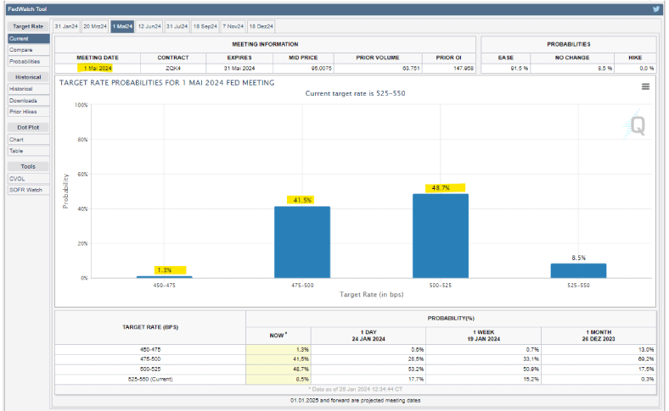Switch to the 20 Mrz24 meeting tab
This screenshot has height=411, width=669.
(x=95, y=27)
